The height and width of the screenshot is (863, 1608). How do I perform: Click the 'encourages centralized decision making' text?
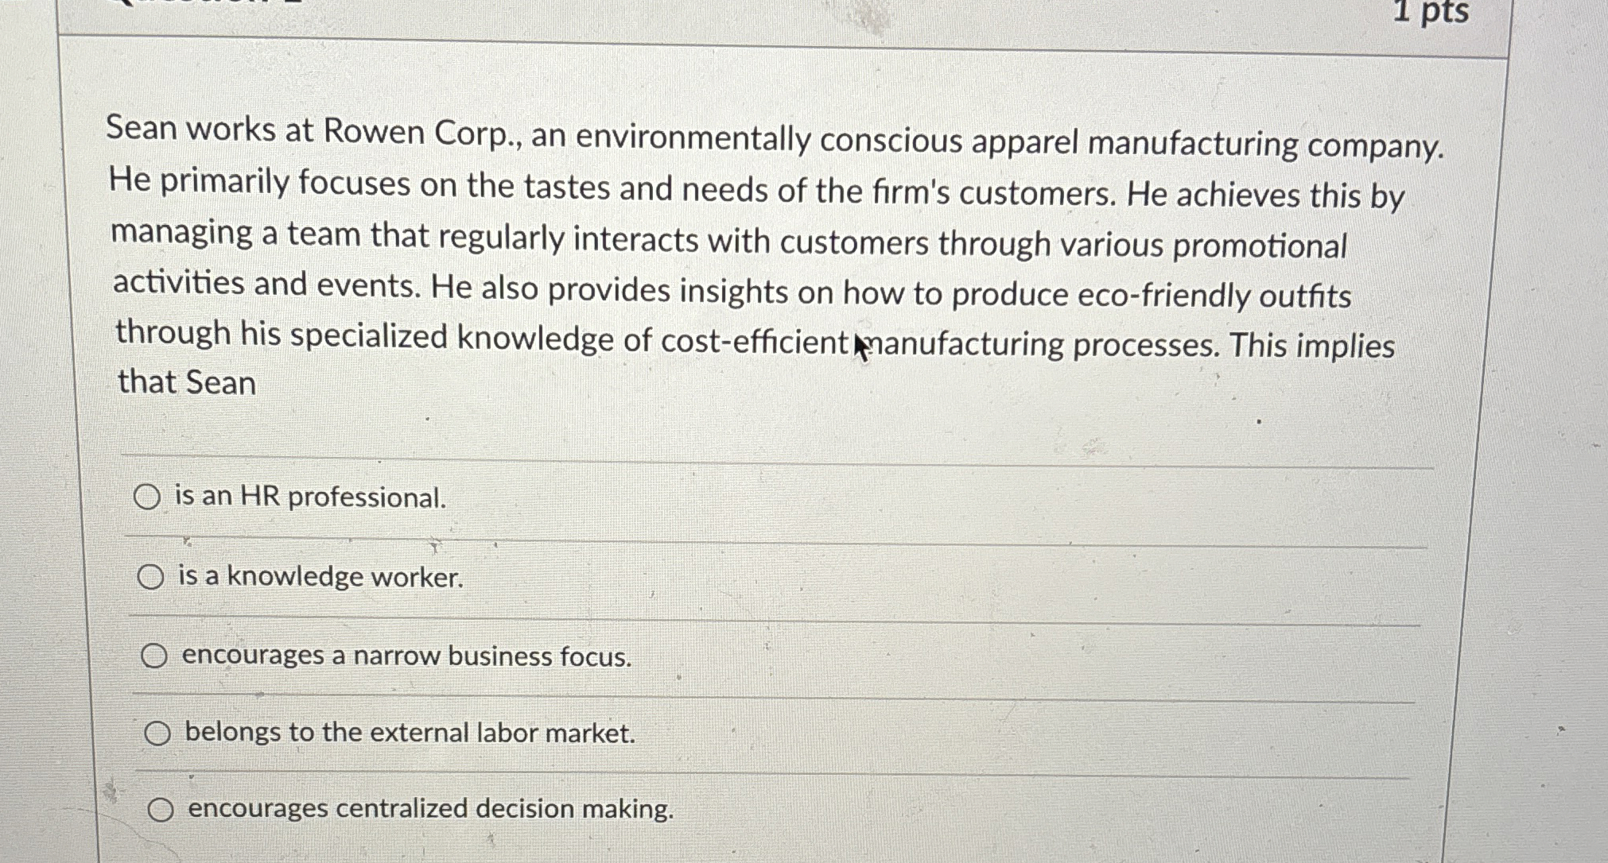429,809
